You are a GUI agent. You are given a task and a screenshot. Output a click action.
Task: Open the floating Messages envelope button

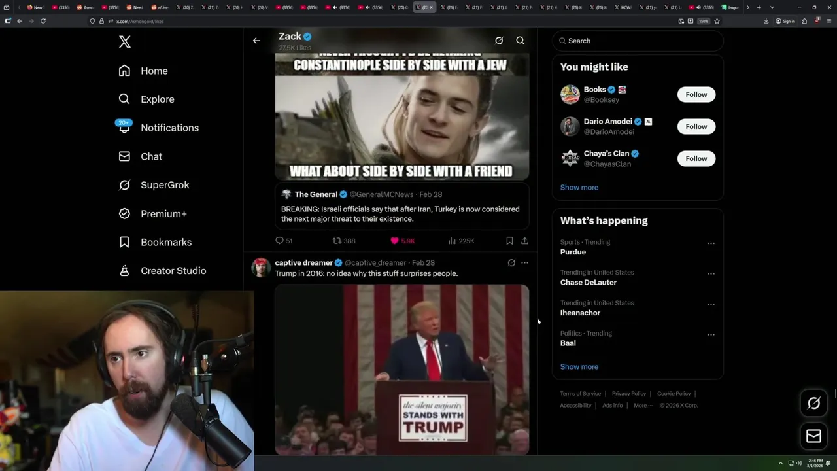pyautogui.click(x=813, y=436)
